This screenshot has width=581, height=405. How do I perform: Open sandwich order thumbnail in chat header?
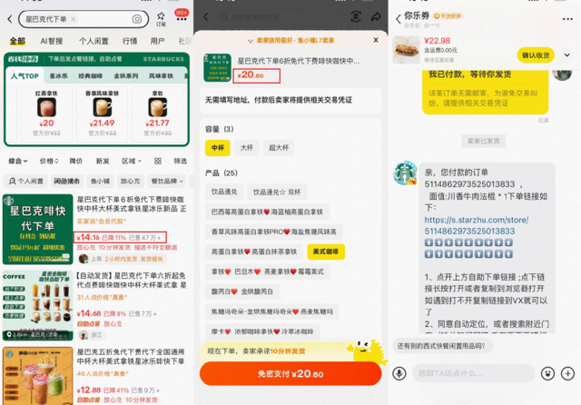(x=406, y=50)
